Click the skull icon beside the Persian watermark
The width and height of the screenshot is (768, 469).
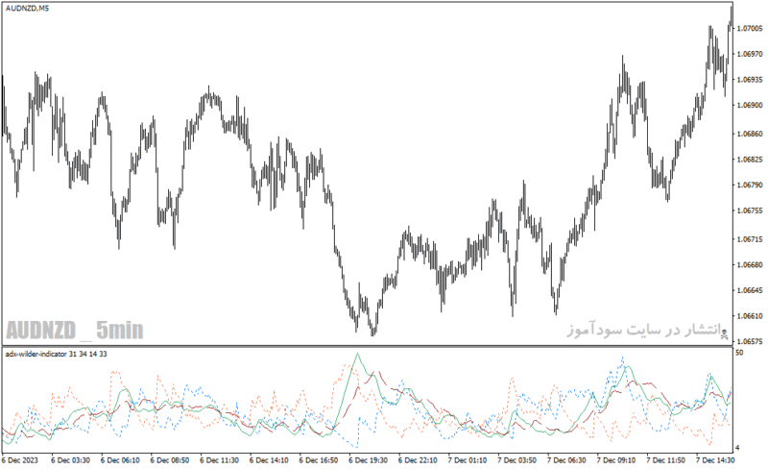tap(724, 335)
